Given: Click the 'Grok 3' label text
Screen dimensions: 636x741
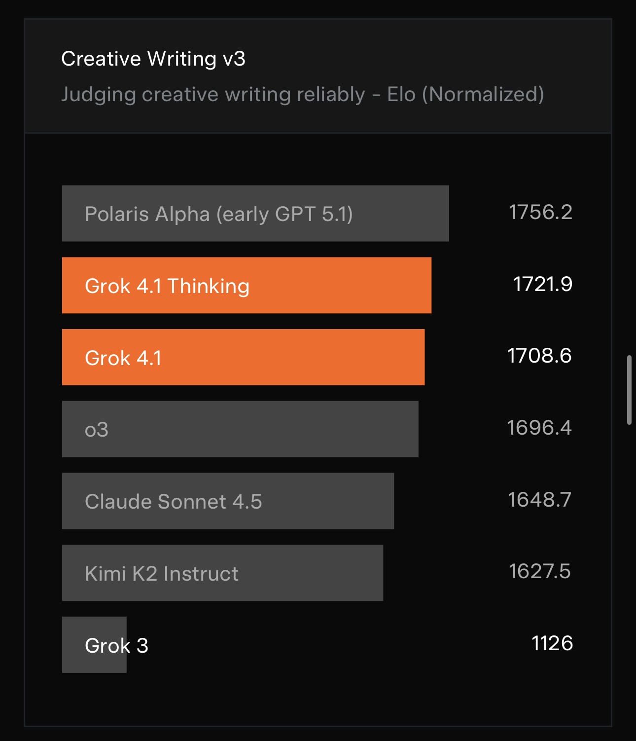Looking at the screenshot, I should 116,645.
